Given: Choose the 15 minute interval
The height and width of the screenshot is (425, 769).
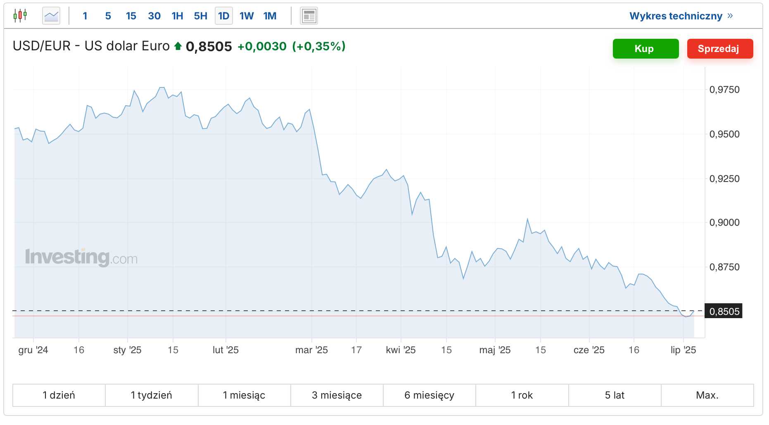Looking at the screenshot, I should pos(131,16).
